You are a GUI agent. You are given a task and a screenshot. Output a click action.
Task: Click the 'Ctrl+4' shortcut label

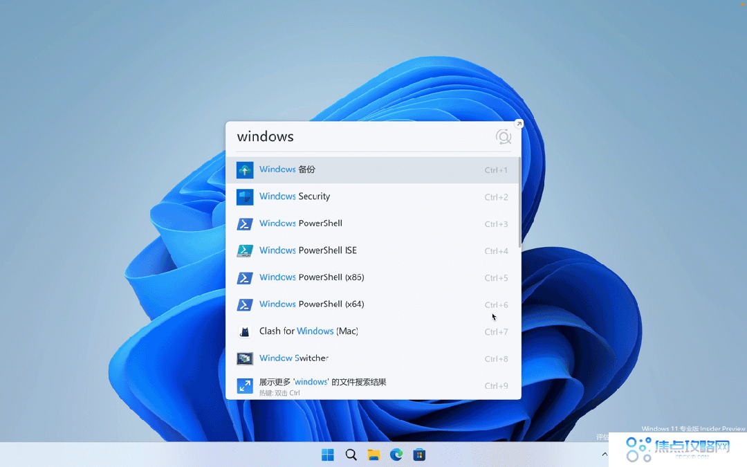496,251
